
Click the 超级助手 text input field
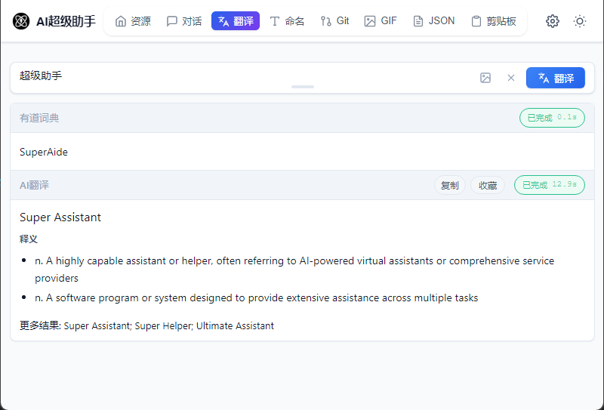coord(242,76)
